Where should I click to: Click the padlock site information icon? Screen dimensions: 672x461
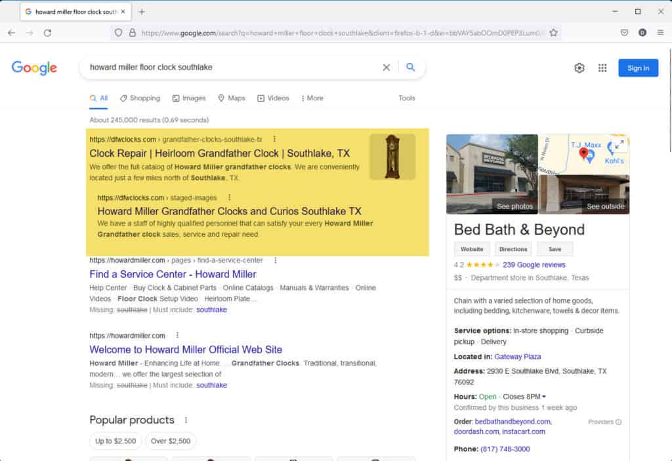[133, 33]
